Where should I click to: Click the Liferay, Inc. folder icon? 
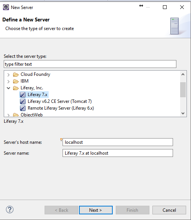pos(16,88)
